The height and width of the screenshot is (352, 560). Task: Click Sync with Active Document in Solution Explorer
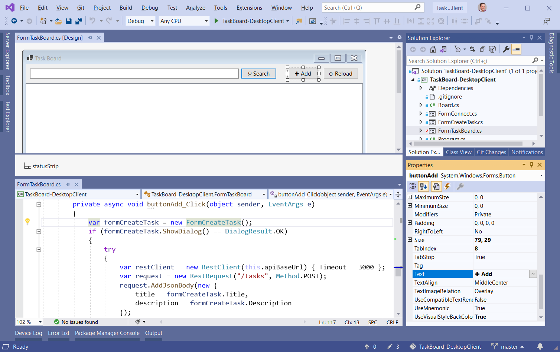click(443, 49)
